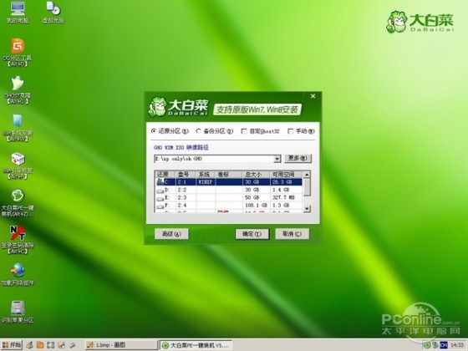Screen dimensions: 468x351
Task: Open the 我的电脑 desktop icon
Action: point(18,12)
